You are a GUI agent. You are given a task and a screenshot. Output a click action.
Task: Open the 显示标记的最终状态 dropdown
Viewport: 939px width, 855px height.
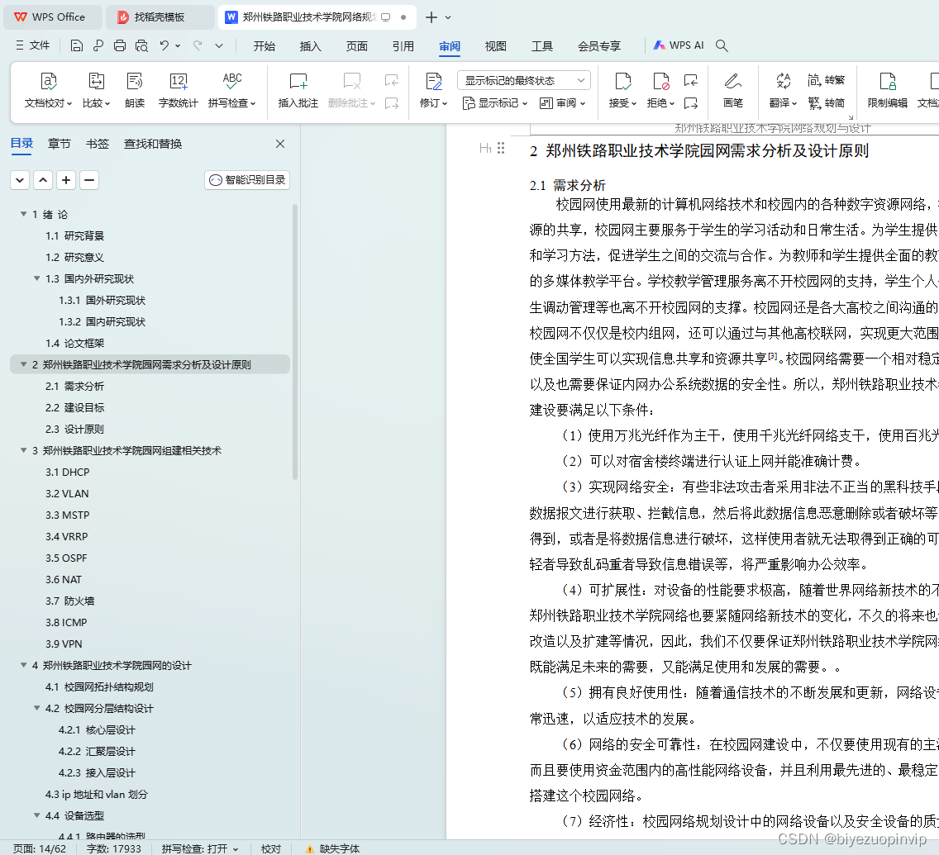[x=523, y=80]
